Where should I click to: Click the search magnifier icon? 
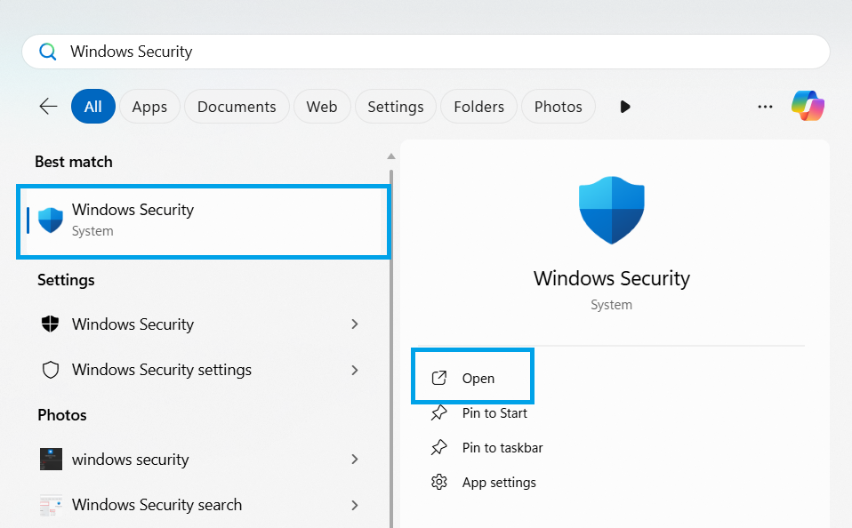48,52
